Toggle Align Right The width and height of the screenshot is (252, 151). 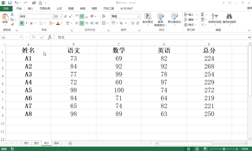coord(87,23)
